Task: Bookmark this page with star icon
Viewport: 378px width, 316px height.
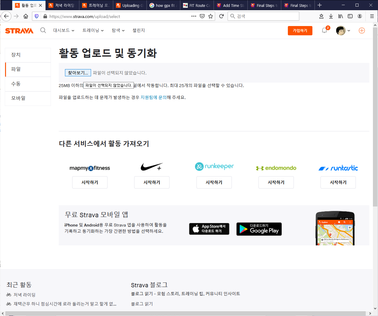Action: click(x=211, y=16)
